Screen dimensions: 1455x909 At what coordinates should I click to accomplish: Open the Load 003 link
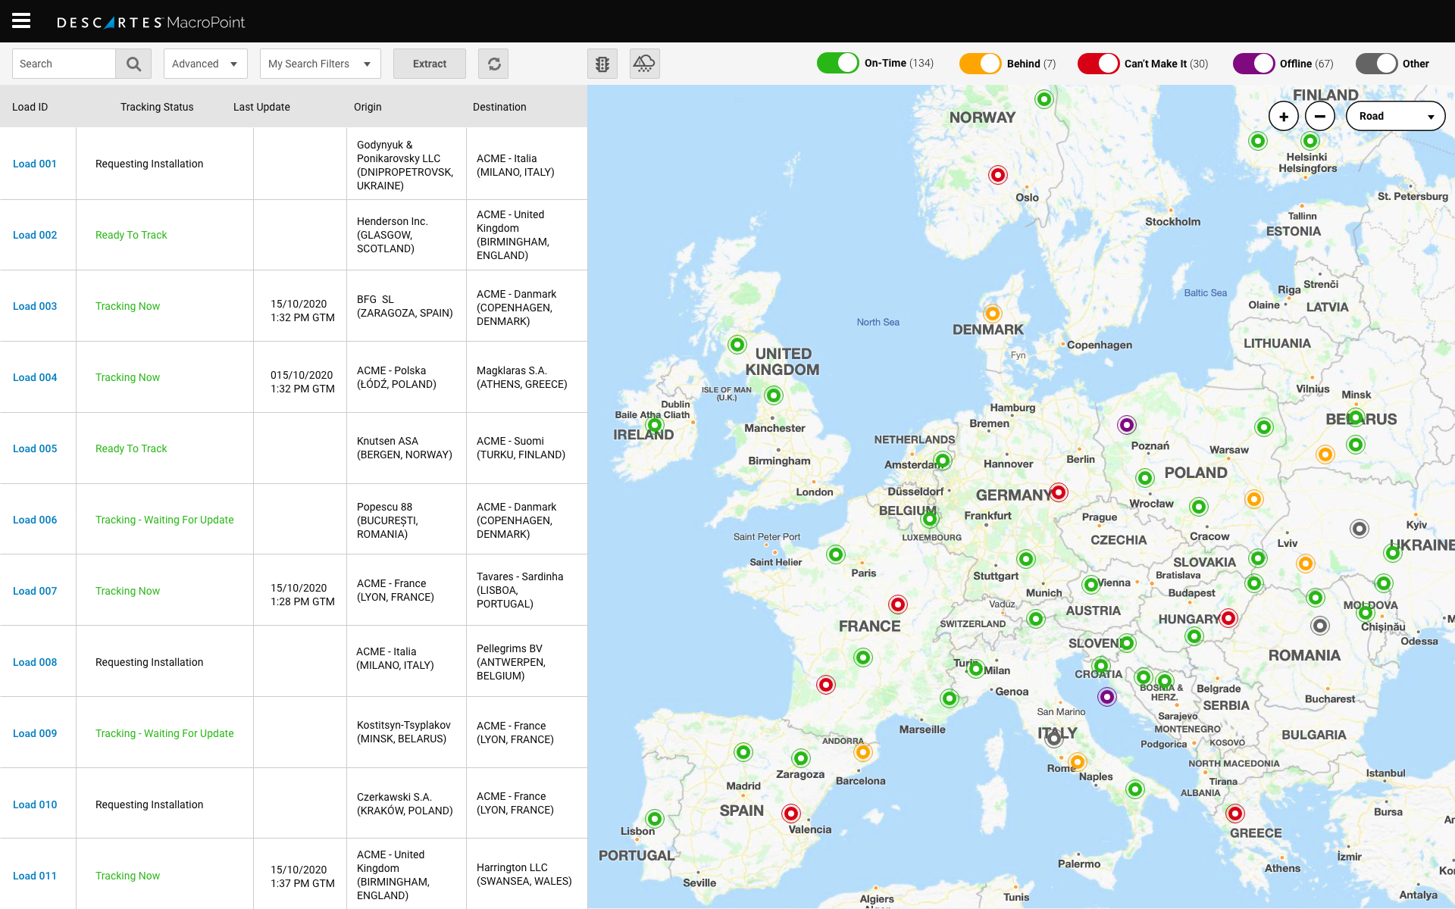tap(35, 306)
